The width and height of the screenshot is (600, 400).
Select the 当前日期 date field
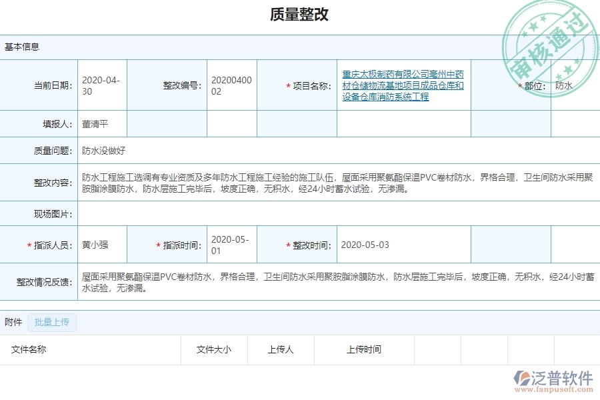(100, 85)
